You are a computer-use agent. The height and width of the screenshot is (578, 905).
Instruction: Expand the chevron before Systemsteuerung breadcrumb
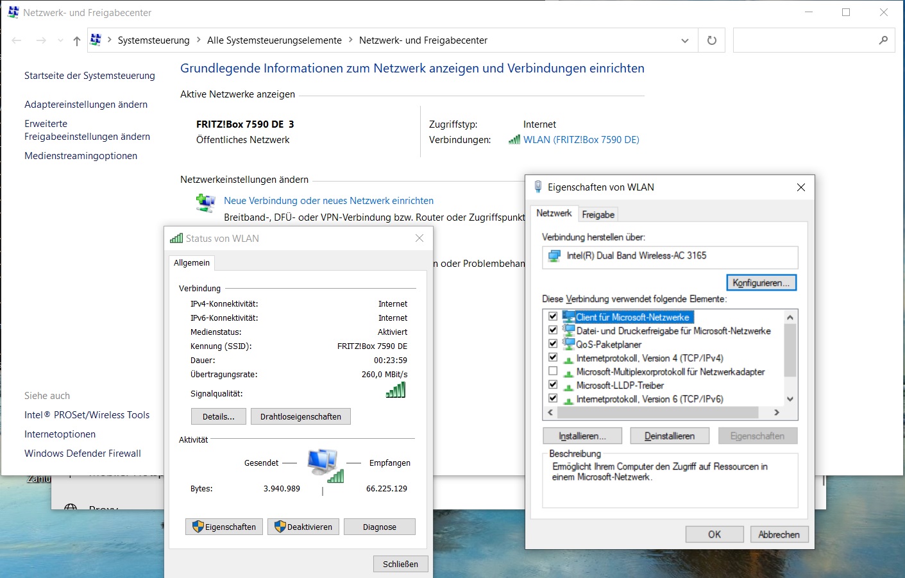pyautogui.click(x=110, y=40)
